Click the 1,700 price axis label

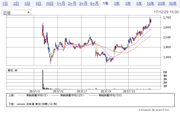point(167,17)
